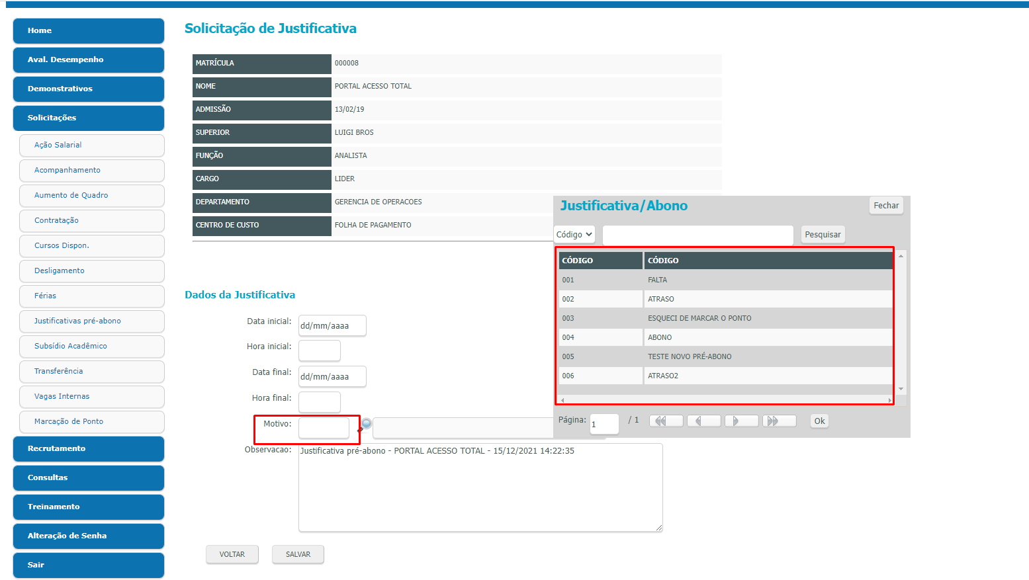Focus the Motivo code field
1029x580 pixels.
(324, 428)
